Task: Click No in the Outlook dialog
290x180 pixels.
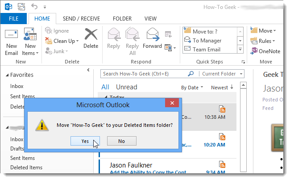Action: pos(122,141)
